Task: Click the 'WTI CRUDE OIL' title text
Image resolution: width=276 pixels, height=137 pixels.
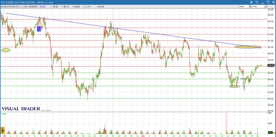Action: tap(9, 2)
